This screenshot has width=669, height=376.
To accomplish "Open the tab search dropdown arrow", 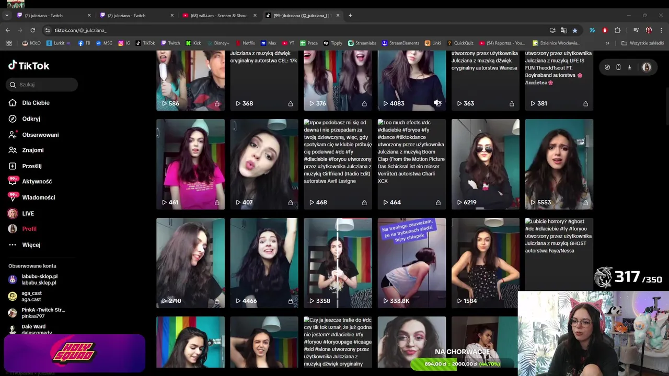I will [x=6, y=15].
